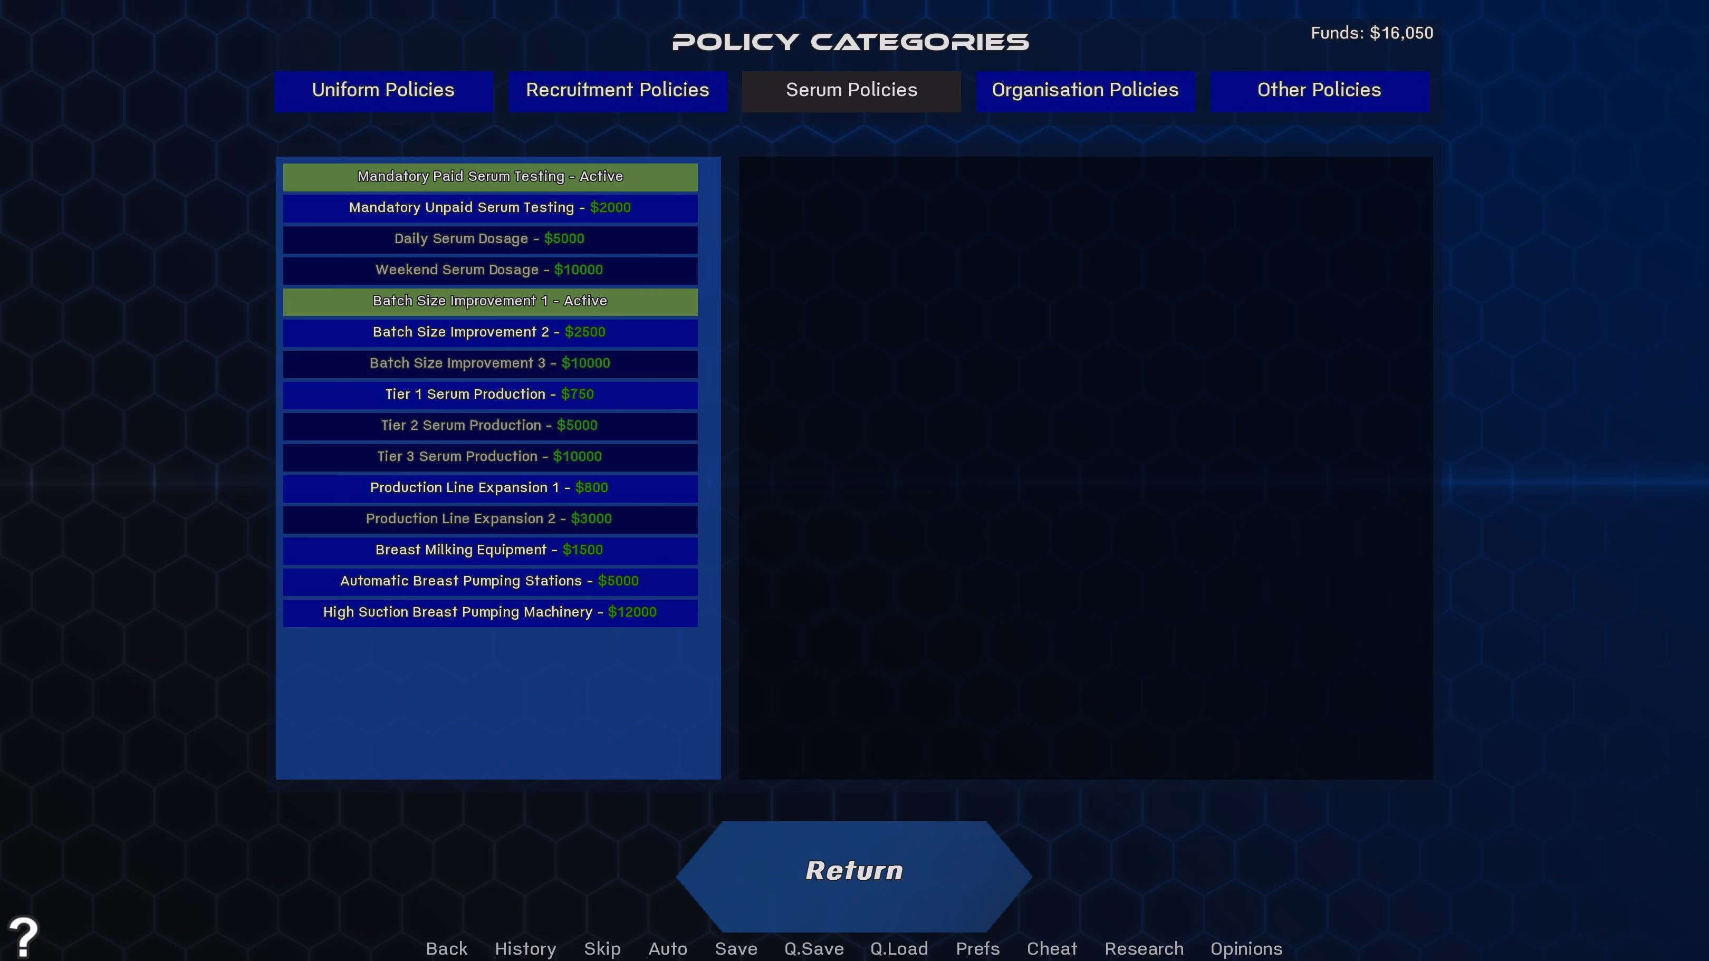The image size is (1709, 961).
Task: Select Daily Serum Dosage policy
Action: pyautogui.click(x=490, y=239)
